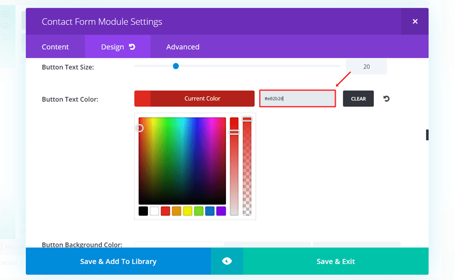Open the Advanced tab
The image size is (455, 280).
(x=183, y=47)
